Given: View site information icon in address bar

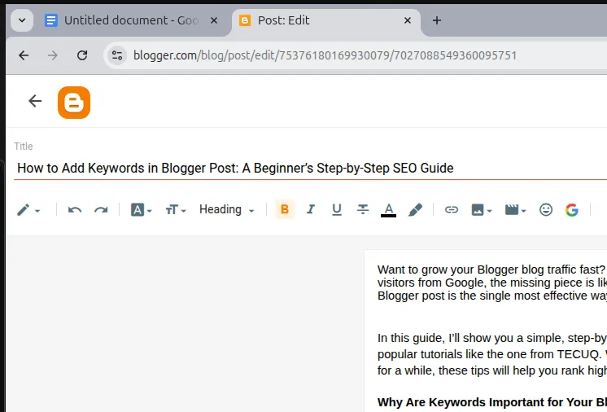Looking at the screenshot, I should click(x=117, y=55).
